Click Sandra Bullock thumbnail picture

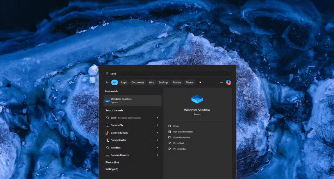(x=107, y=133)
